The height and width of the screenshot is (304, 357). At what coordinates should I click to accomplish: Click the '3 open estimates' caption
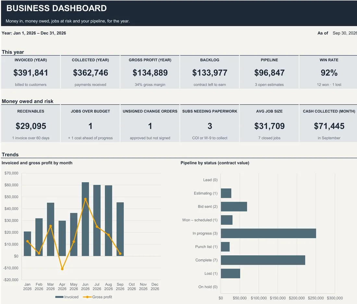269,85
